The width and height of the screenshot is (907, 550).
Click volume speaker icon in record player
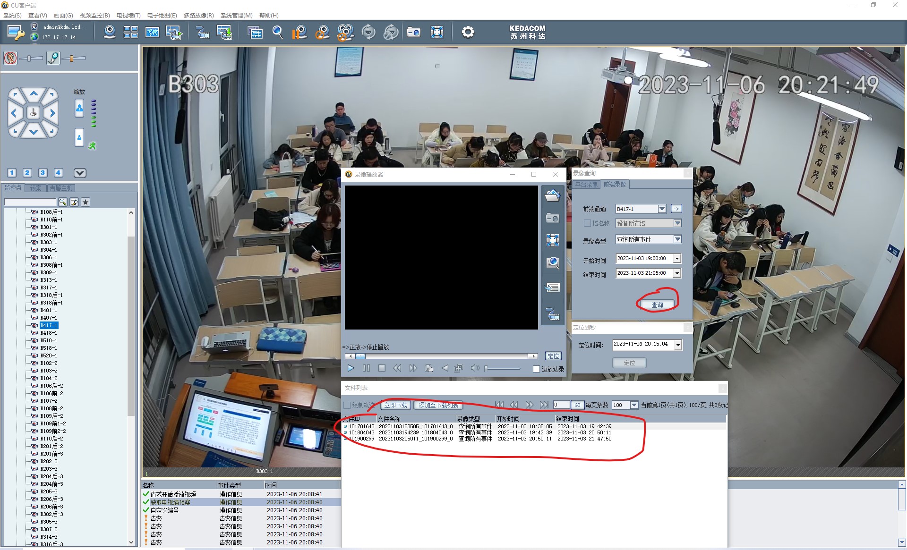coord(475,368)
